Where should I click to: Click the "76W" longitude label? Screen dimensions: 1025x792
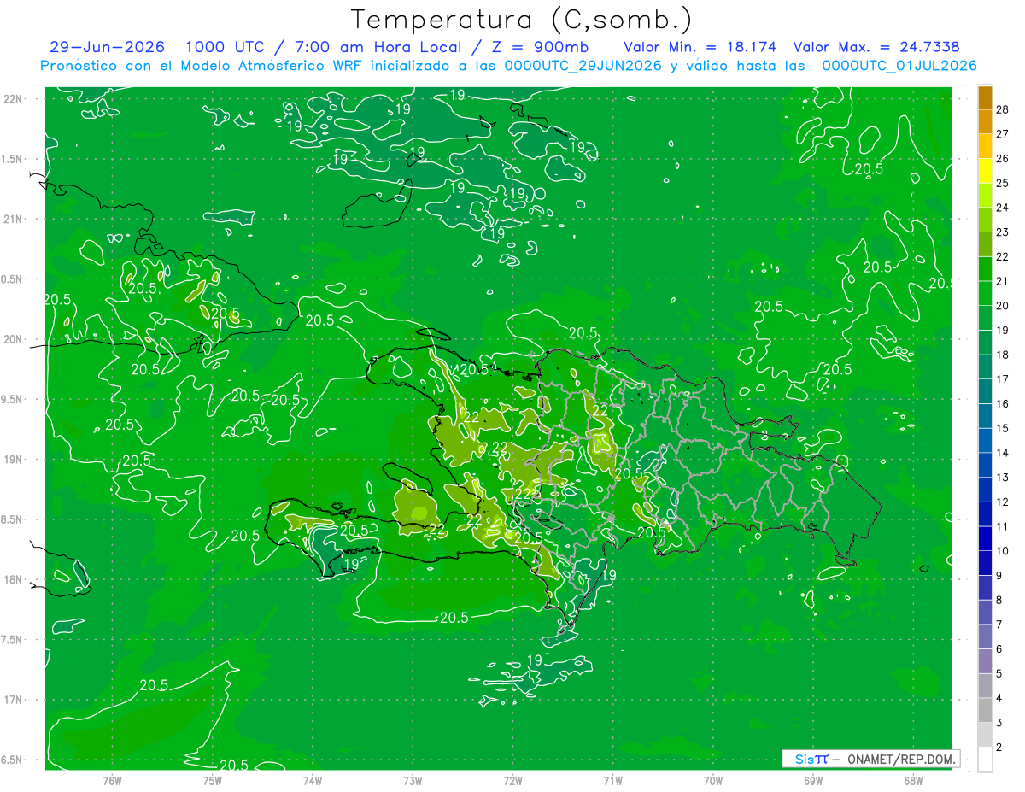112,780
